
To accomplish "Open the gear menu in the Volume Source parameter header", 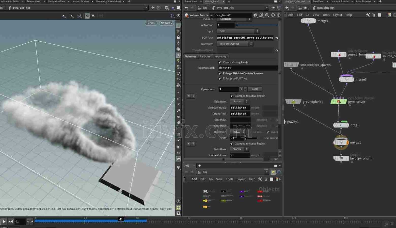I will tap(255, 15).
